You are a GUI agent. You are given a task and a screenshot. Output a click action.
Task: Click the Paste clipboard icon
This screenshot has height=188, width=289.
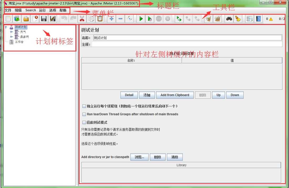(100, 19)
